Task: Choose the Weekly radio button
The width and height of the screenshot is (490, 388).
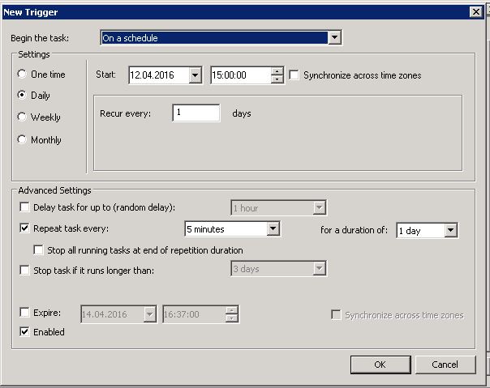Action: [x=22, y=117]
